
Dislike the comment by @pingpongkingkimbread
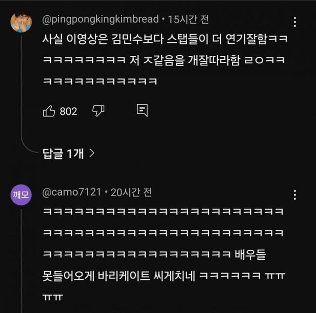(x=98, y=111)
